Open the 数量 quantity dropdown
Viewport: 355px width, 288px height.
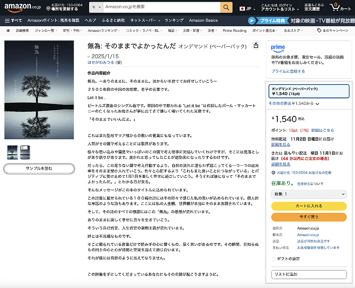tap(309, 194)
